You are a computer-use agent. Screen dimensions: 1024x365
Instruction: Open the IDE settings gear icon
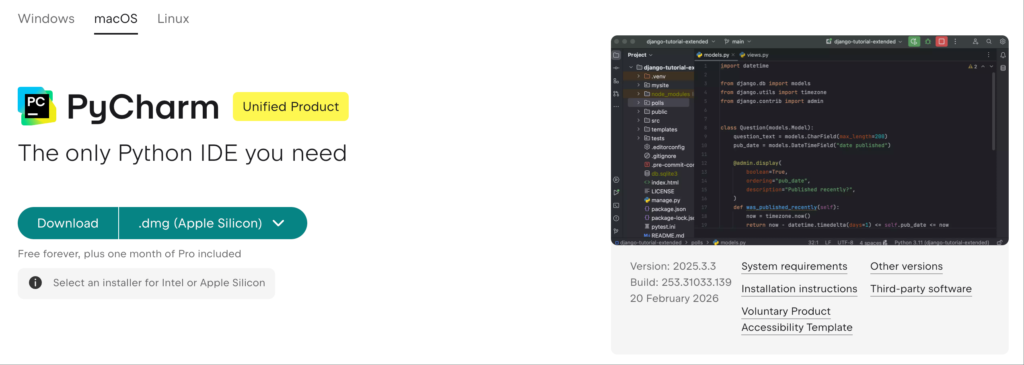click(1002, 41)
